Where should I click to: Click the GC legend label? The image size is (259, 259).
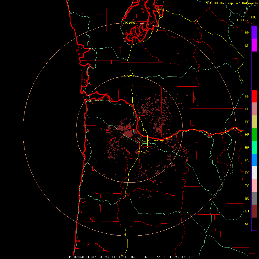tap(247, 198)
